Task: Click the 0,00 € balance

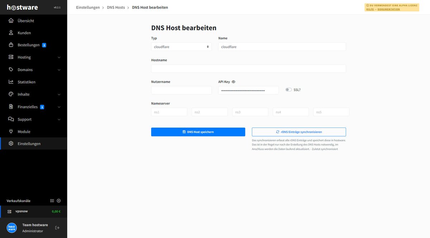Action: click(56, 212)
